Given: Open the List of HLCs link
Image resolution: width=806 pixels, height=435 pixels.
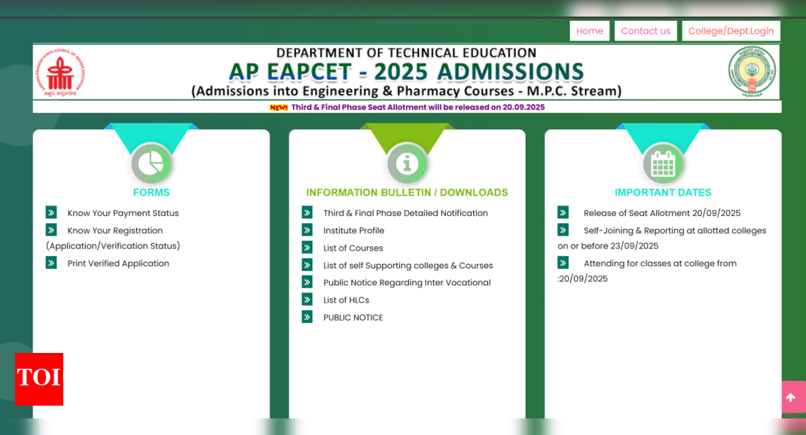Looking at the screenshot, I should pyautogui.click(x=346, y=300).
